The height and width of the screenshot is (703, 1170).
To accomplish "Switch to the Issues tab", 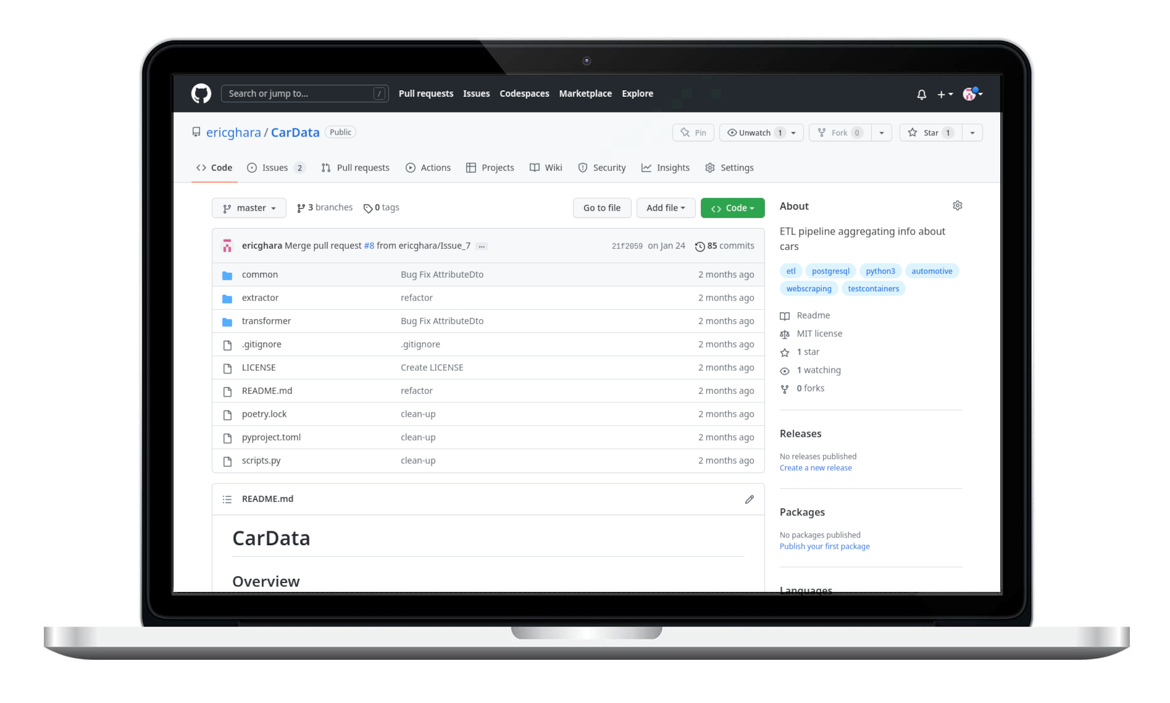I will tap(276, 168).
